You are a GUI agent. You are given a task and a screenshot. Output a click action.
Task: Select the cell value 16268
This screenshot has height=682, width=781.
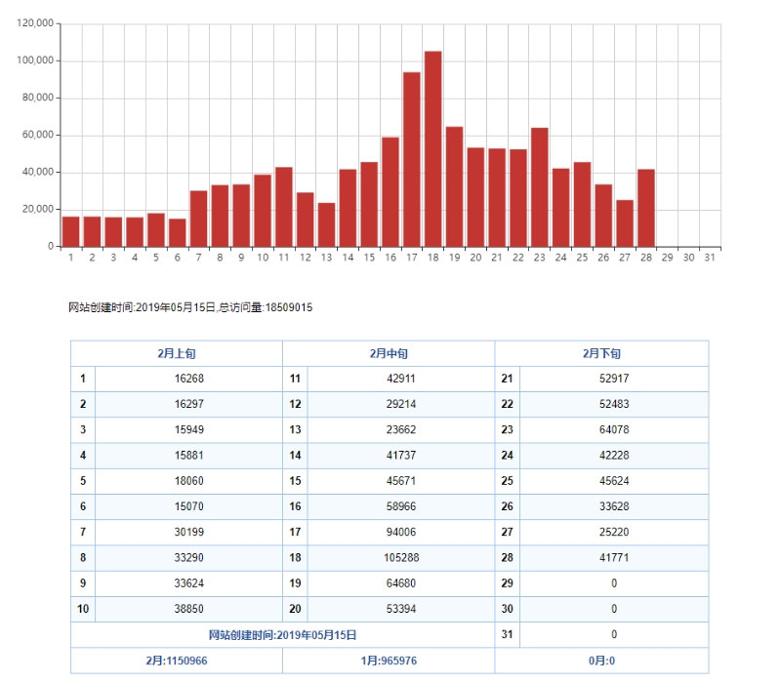tap(188, 379)
